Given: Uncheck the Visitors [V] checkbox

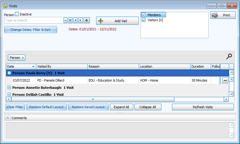Looking at the screenshot, I should coord(144,20).
